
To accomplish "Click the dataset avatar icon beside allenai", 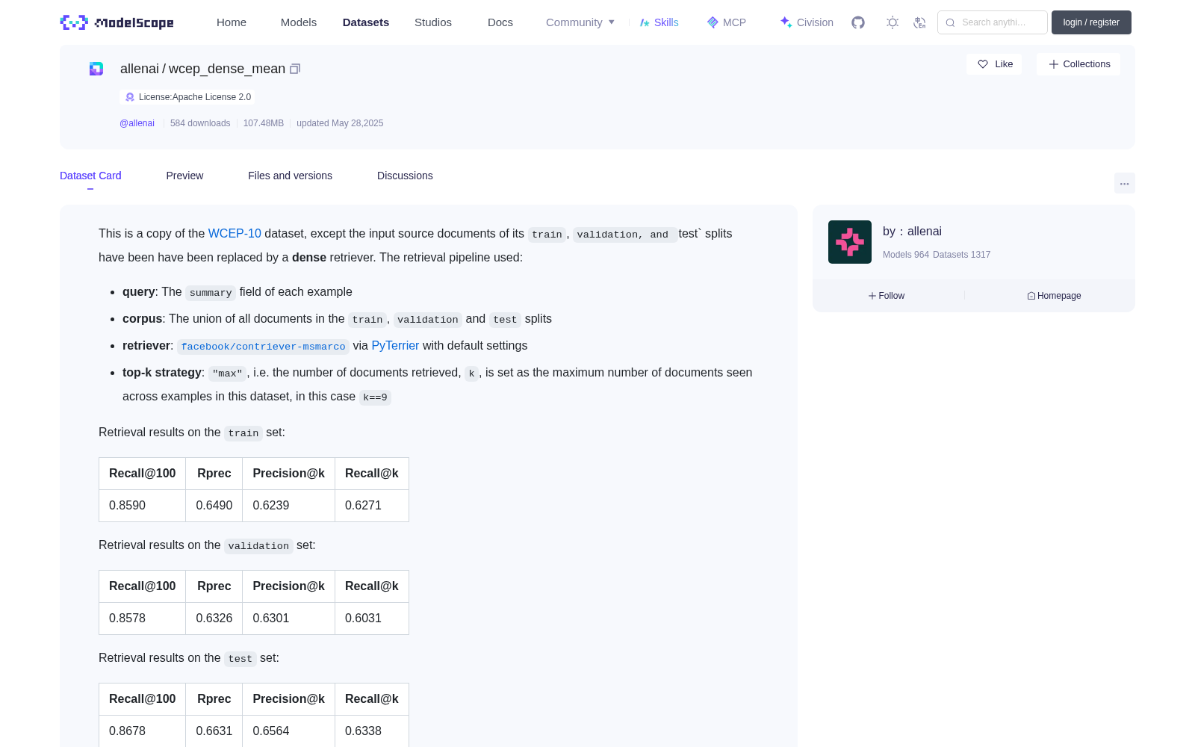I will pos(96,69).
